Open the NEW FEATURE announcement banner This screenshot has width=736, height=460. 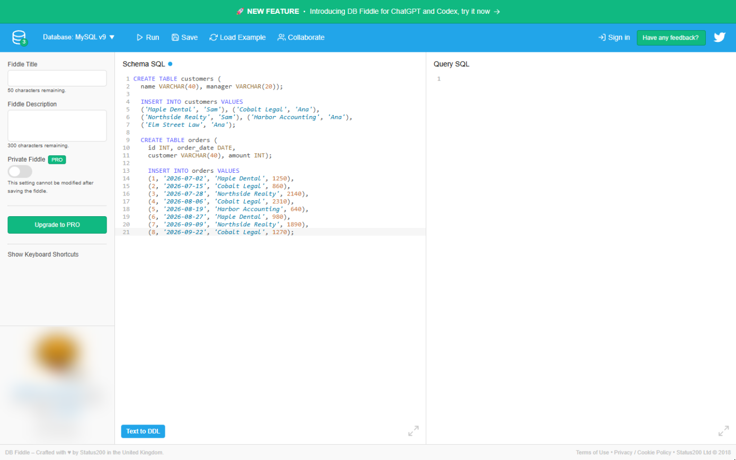(x=368, y=11)
